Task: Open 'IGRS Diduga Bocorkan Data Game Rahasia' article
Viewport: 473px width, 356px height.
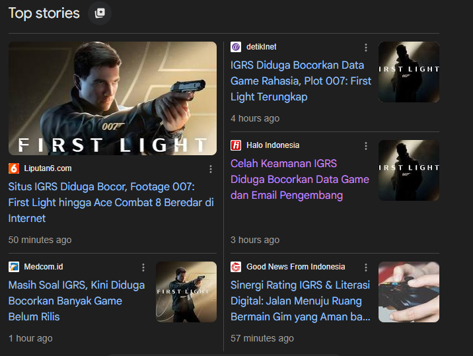Action: pos(301,81)
